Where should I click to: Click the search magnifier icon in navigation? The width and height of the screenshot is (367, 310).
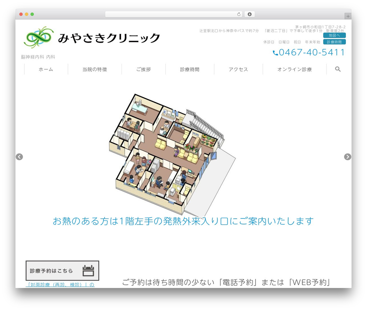pos(338,69)
